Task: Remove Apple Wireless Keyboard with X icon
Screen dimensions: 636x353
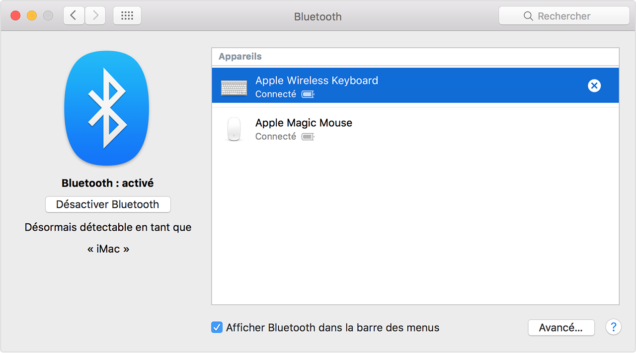Action: pyautogui.click(x=594, y=86)
